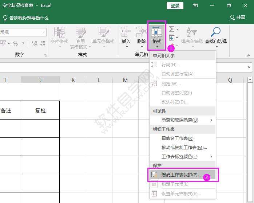
Task: Click the Unprotect Sheet menu icon
Action: coord(154,175)
